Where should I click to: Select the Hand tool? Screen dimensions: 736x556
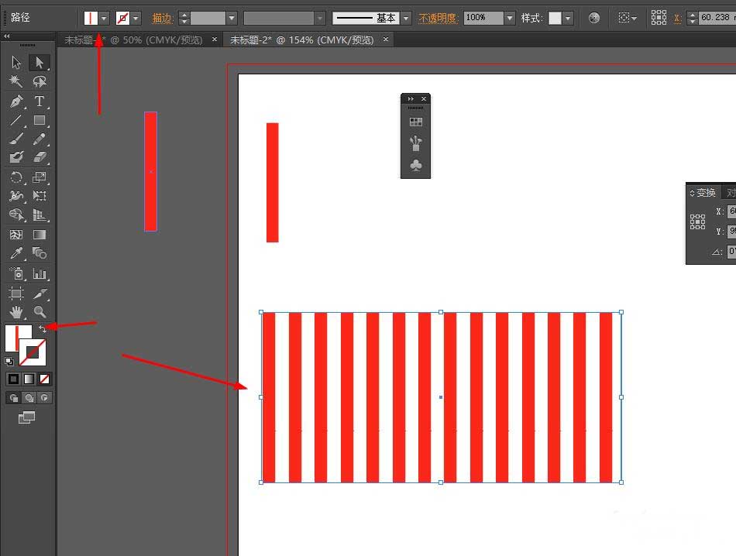(15, 312)
